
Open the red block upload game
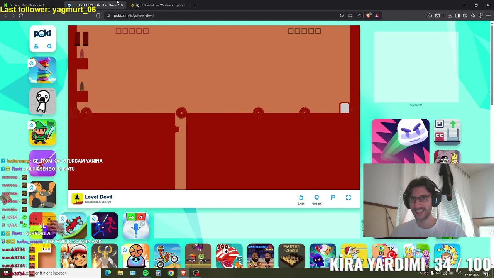[x=447, y=132]
